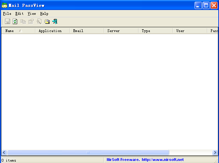219x163 pixels.
Task: Click the Mail PassView title bar icon
Action: pos(4,5)
